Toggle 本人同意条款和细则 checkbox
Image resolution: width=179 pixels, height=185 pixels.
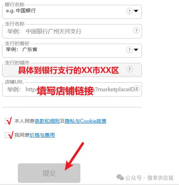[x=7, y=121]
